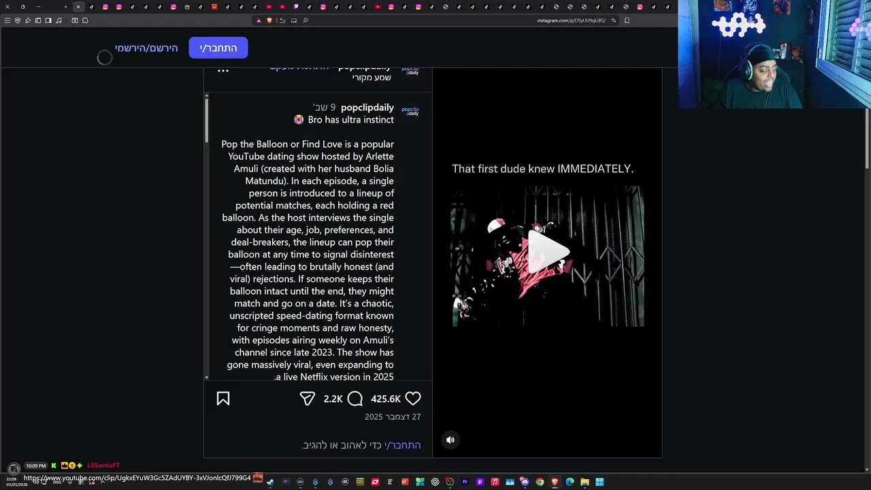Switch to the Twitch browser tab
Image resolution: width=871 pixels, height=490 pixels.
point(296,7)
